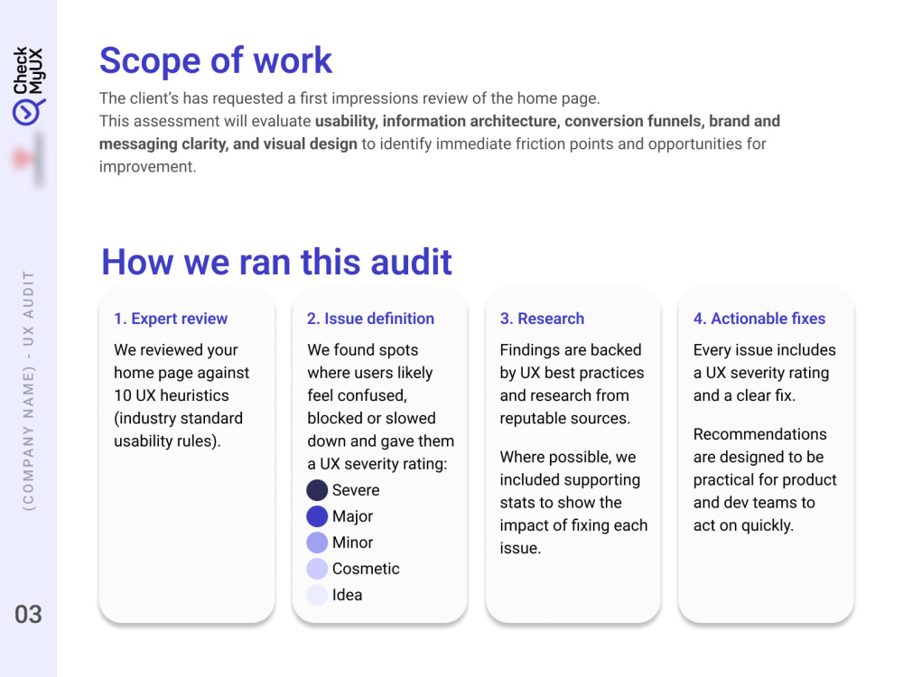Click the '4. Actionable fixes' card title
Screen dimensions: 903x677
pos(759,319)
